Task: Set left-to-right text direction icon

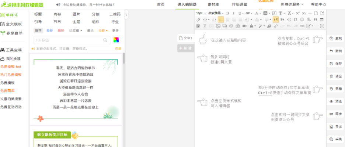Action: [x=276, y=19]
